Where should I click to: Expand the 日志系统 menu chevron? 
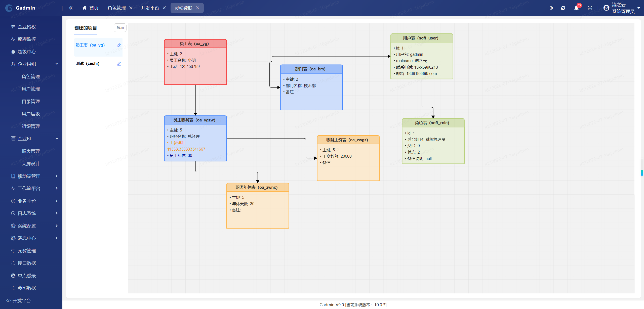click(x=57, y=213)
